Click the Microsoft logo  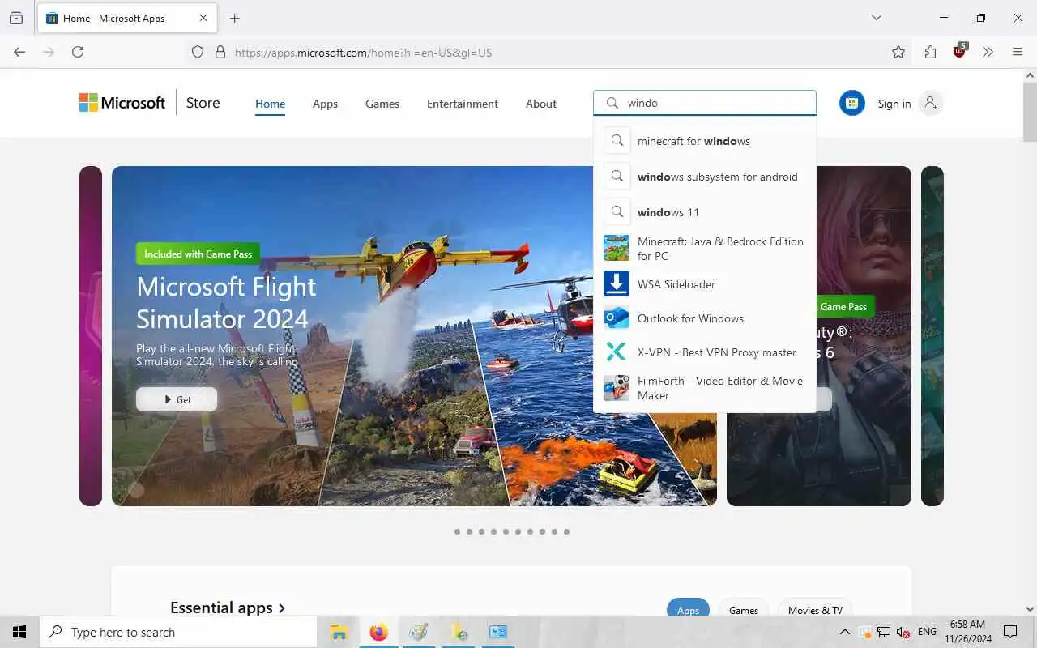(122, 103)
